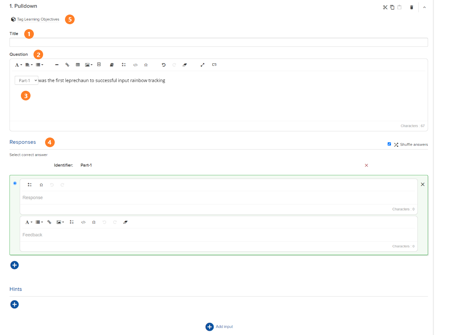The height and width of the screenshot is (335, 450).
Task: Open math editor in Response toolbar
Action: click(30, 185)
